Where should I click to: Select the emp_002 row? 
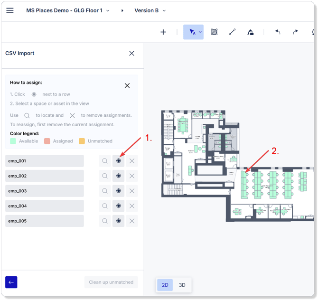click(x=45, y=176)
